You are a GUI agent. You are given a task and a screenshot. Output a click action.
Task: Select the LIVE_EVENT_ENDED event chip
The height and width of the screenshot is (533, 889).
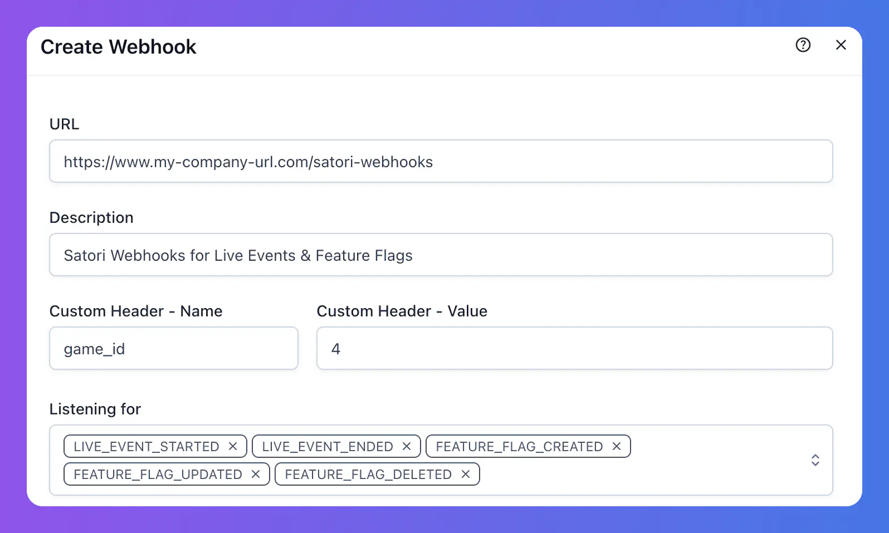coord(326,446)
